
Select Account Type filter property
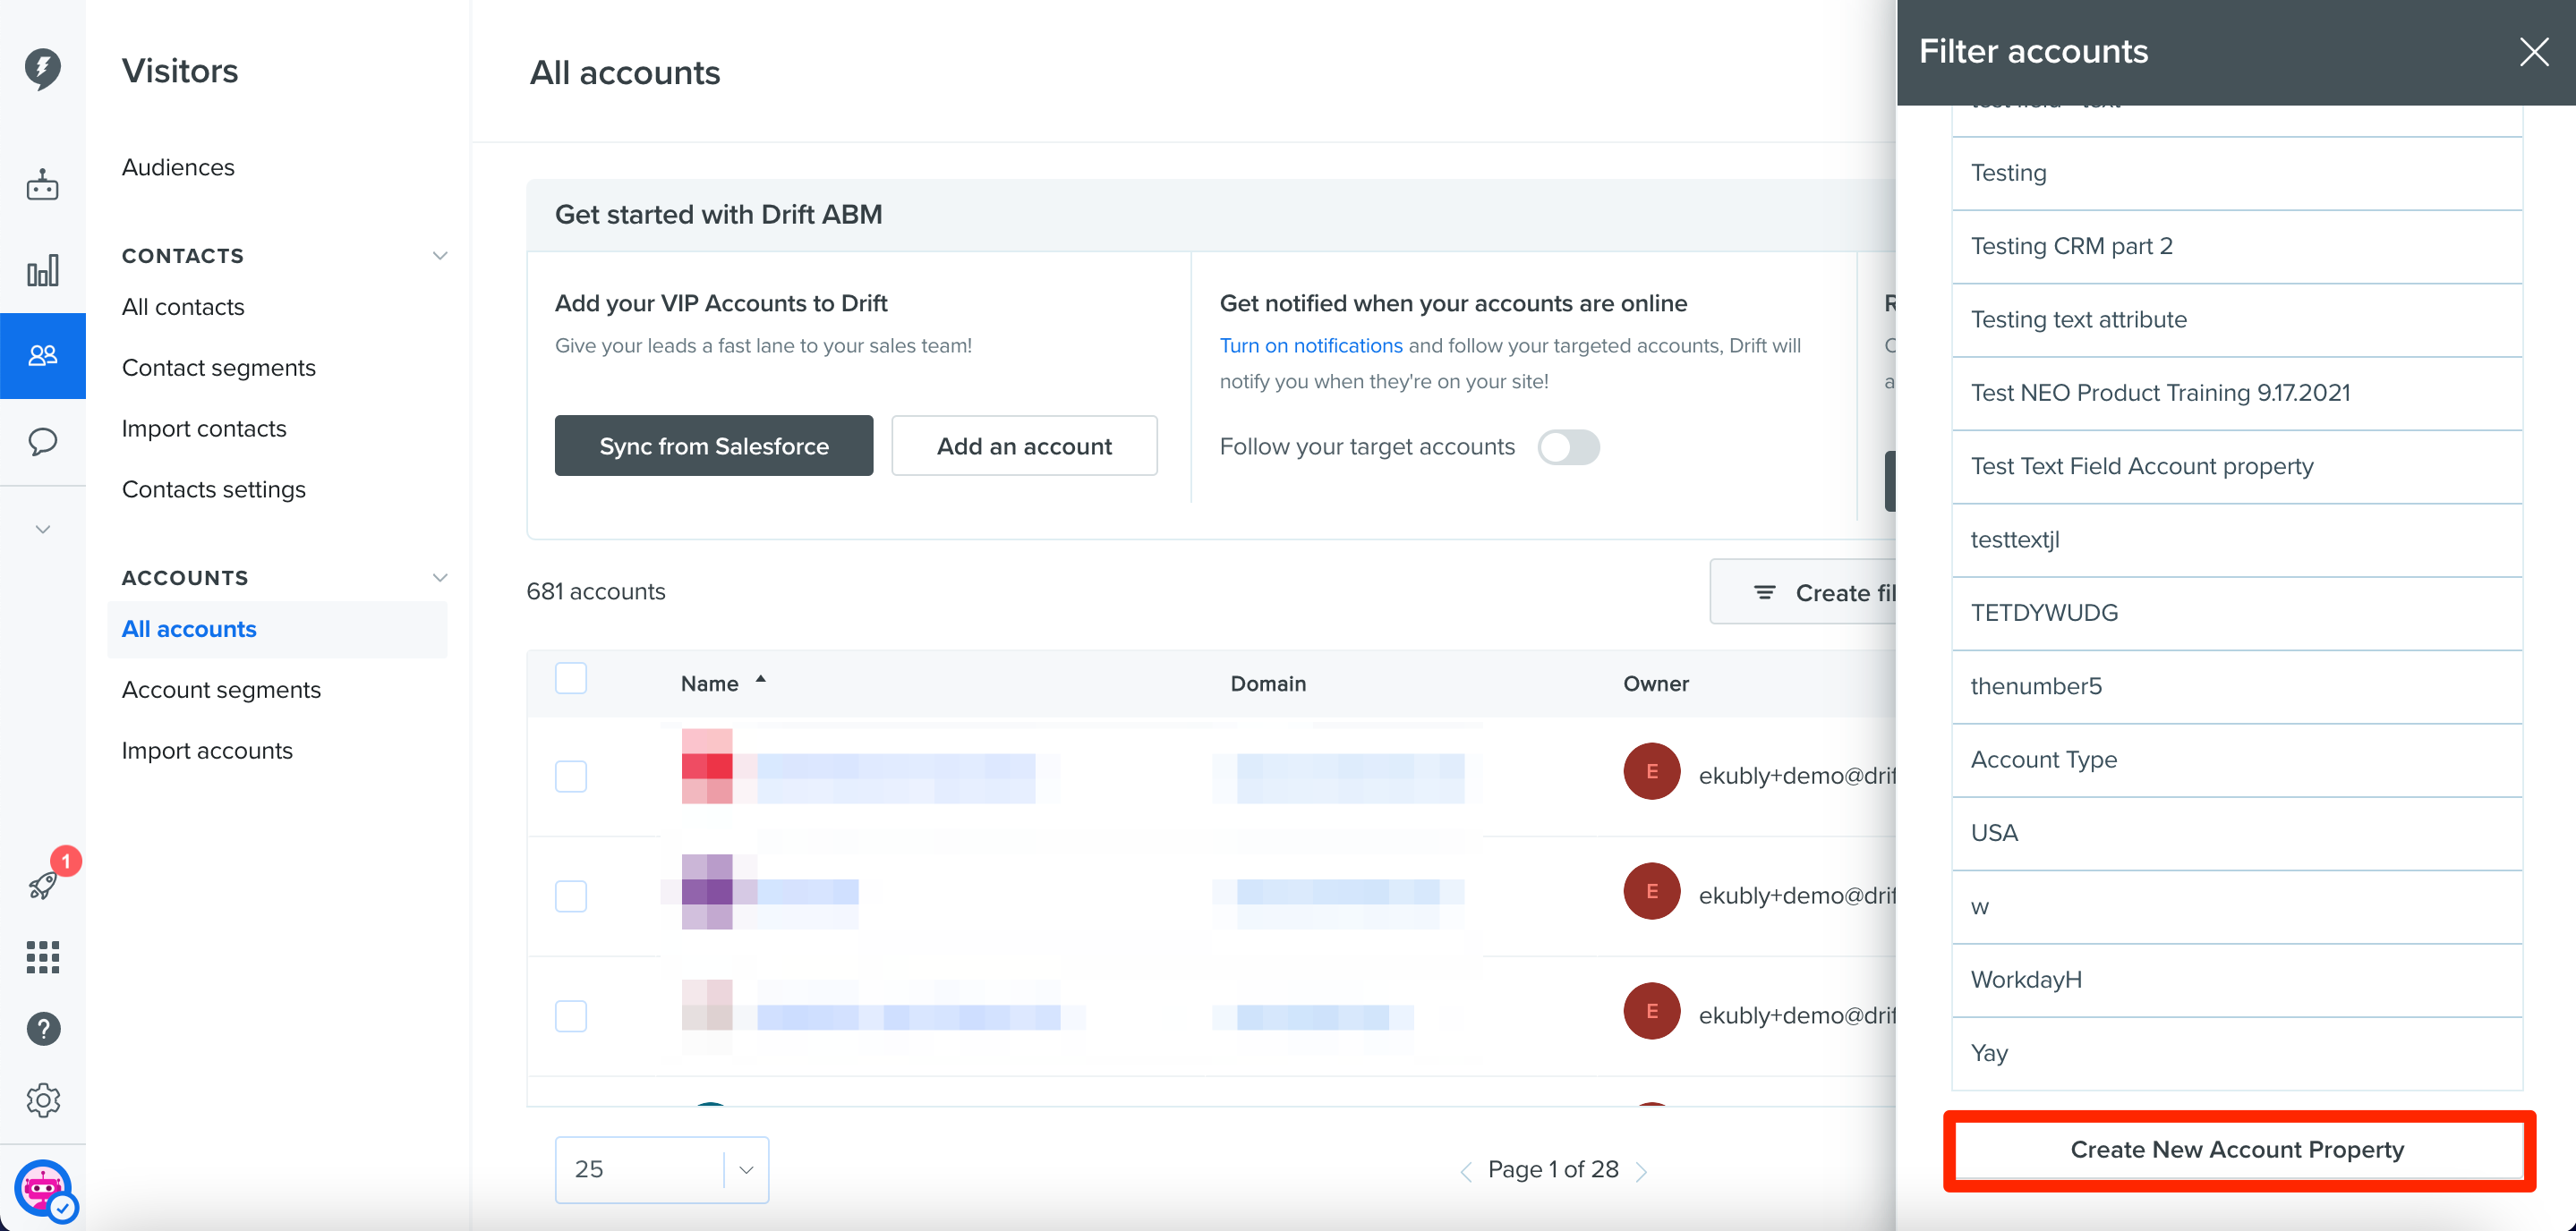tap(2237, 760)
